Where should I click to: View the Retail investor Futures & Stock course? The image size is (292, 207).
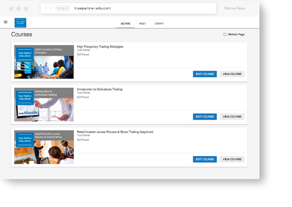232,159
